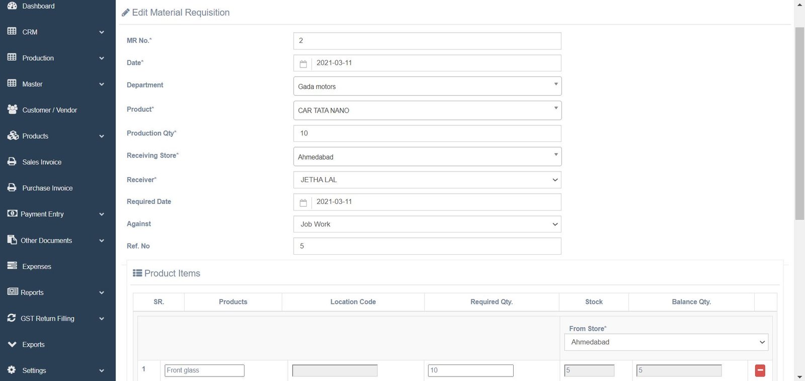Open the Receiver dropdown showing JETHA LAL
The height and width of the screenshot is (381, 805).
coord(427,180)
